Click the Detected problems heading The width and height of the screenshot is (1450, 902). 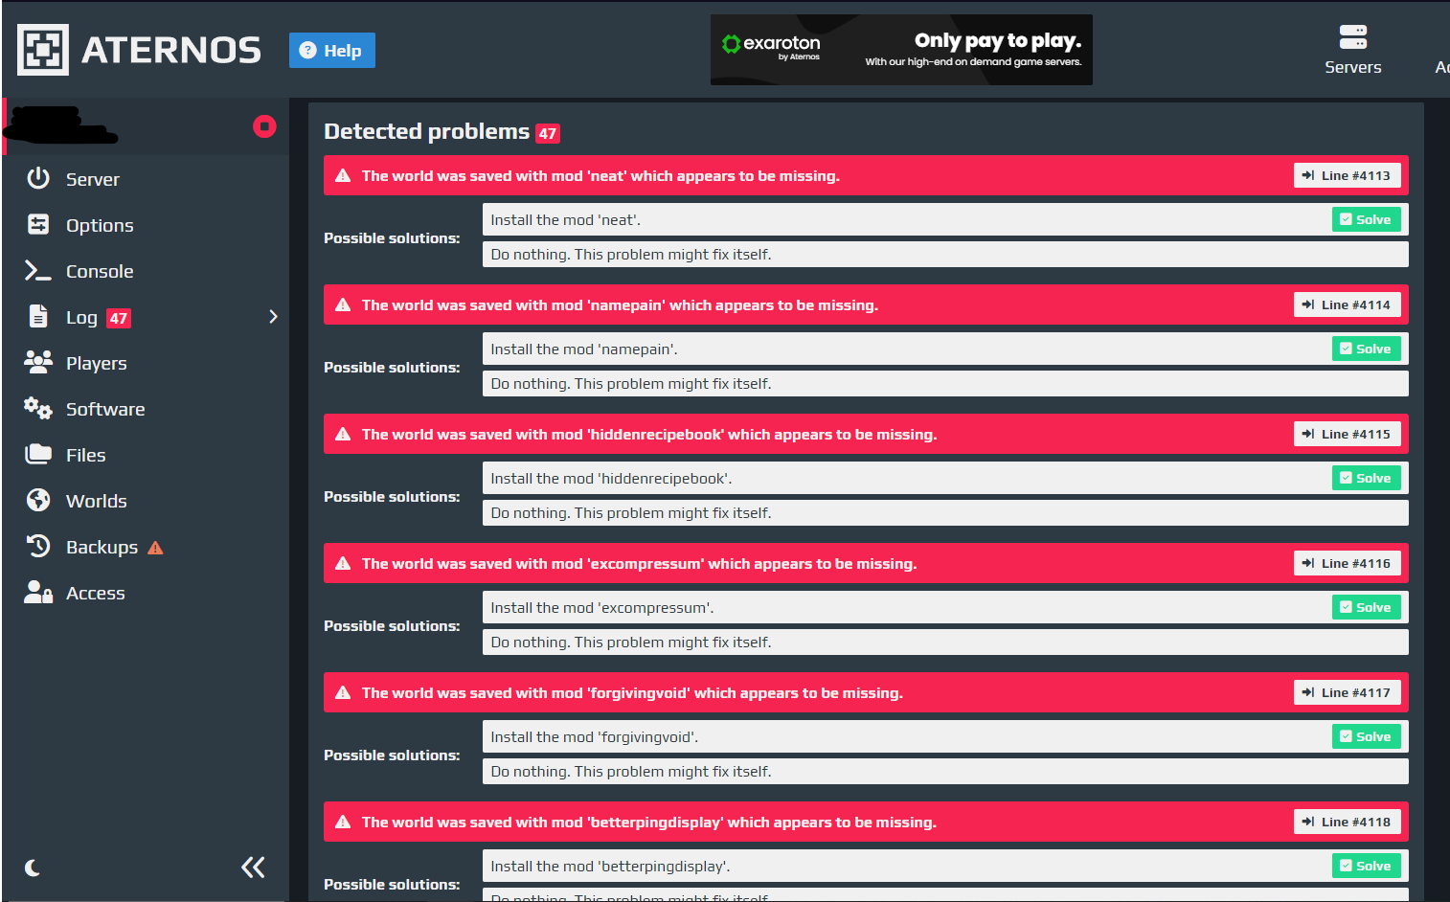tap(426, 131)
